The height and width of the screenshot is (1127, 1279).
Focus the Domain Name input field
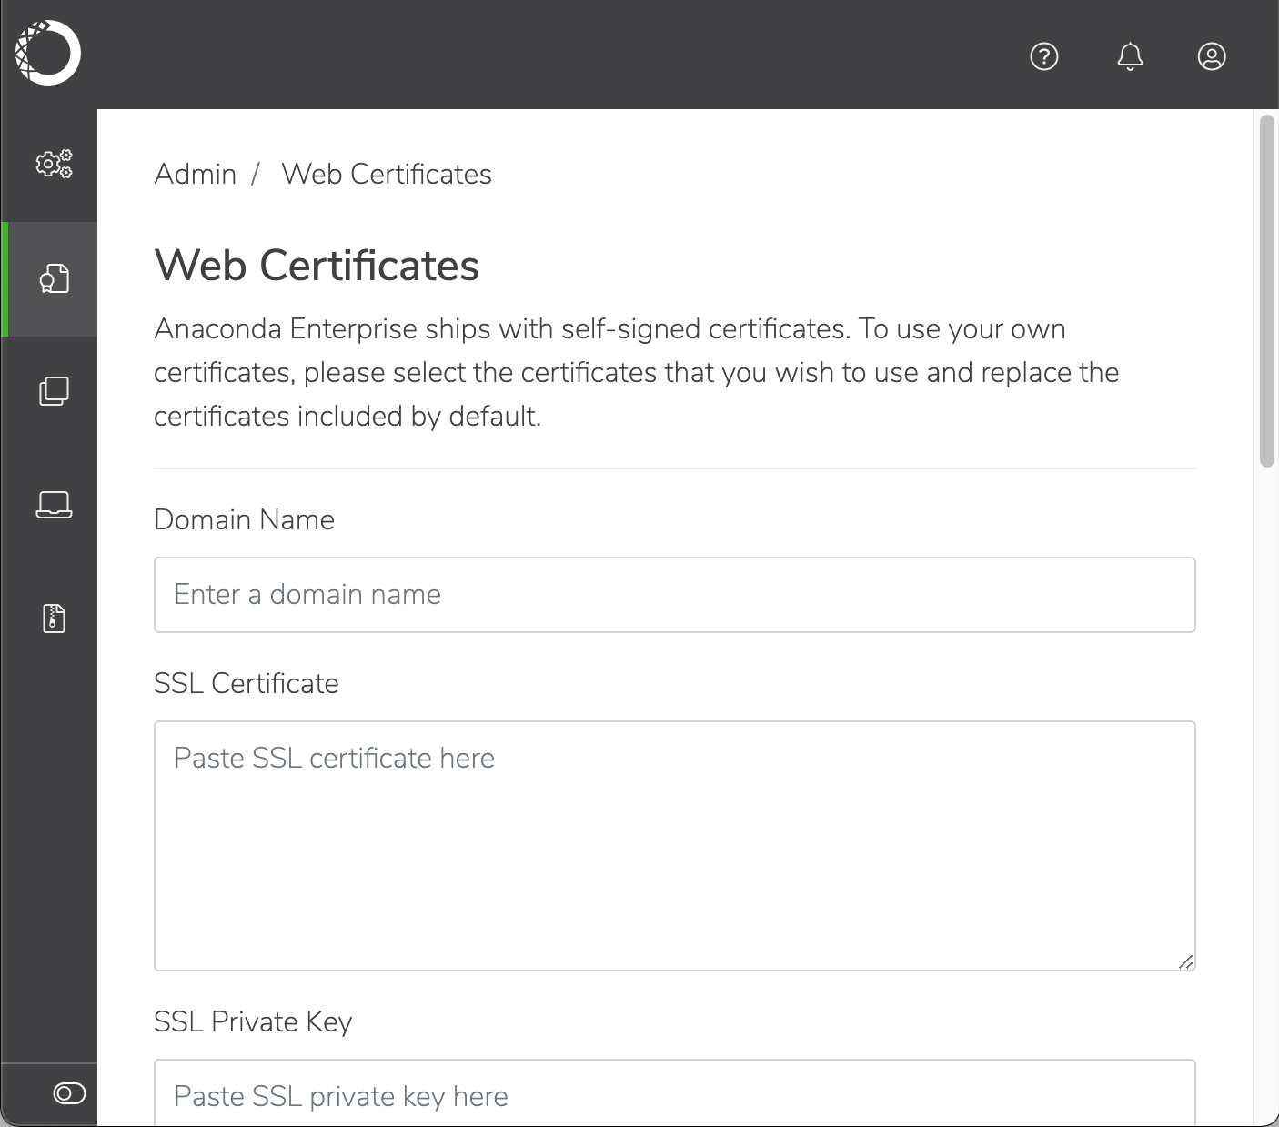click(675, 595)
